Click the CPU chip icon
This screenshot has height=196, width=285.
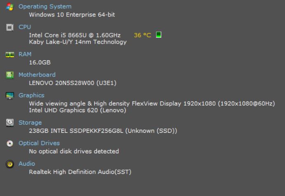9,27
